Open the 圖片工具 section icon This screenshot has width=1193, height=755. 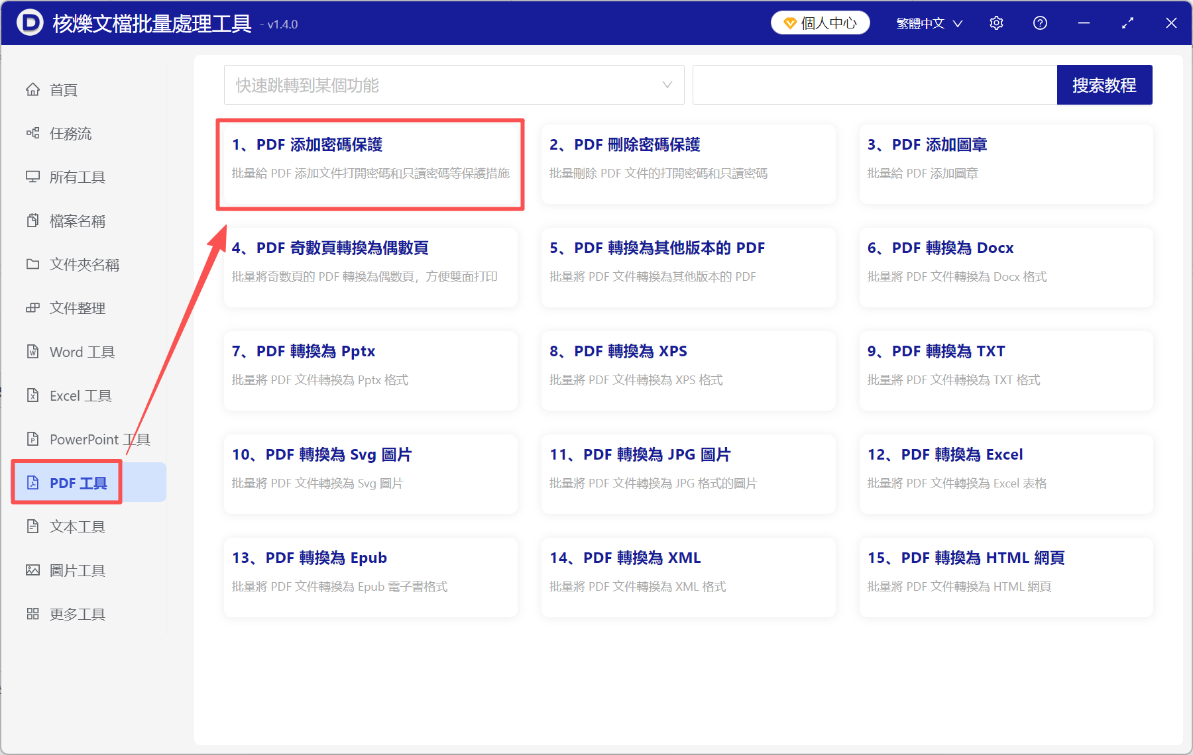[32, 570]
